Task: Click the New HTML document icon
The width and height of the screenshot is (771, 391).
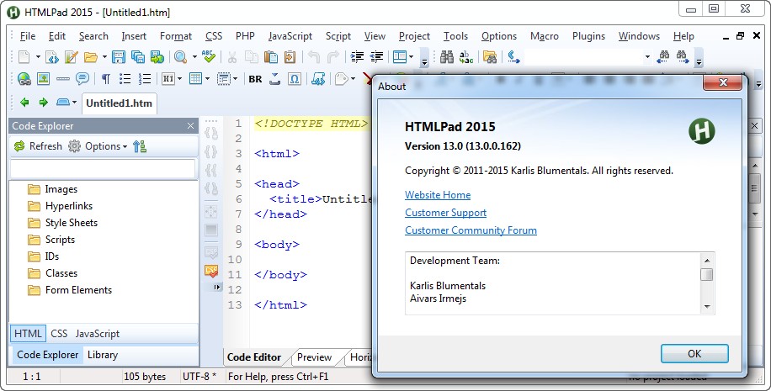Action: point(52,57)
